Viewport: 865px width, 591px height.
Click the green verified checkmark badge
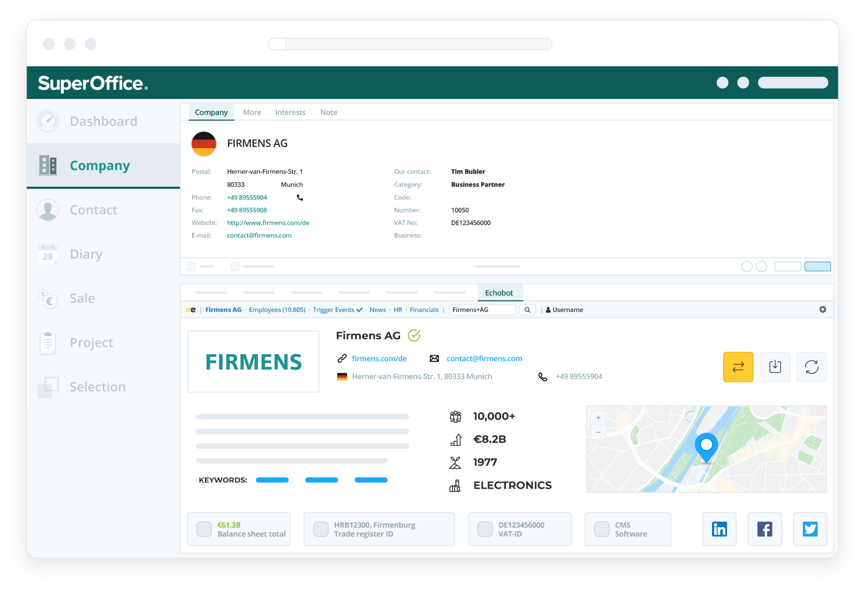414,336
